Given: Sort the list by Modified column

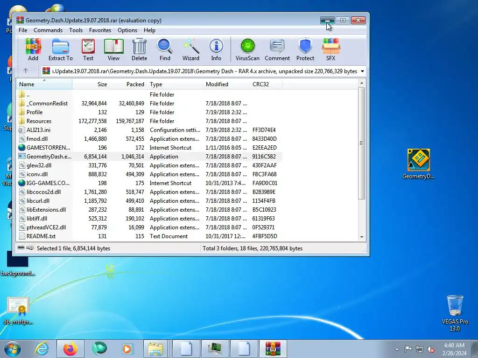Looking at the screenshot, I should [x=226, y=84].
